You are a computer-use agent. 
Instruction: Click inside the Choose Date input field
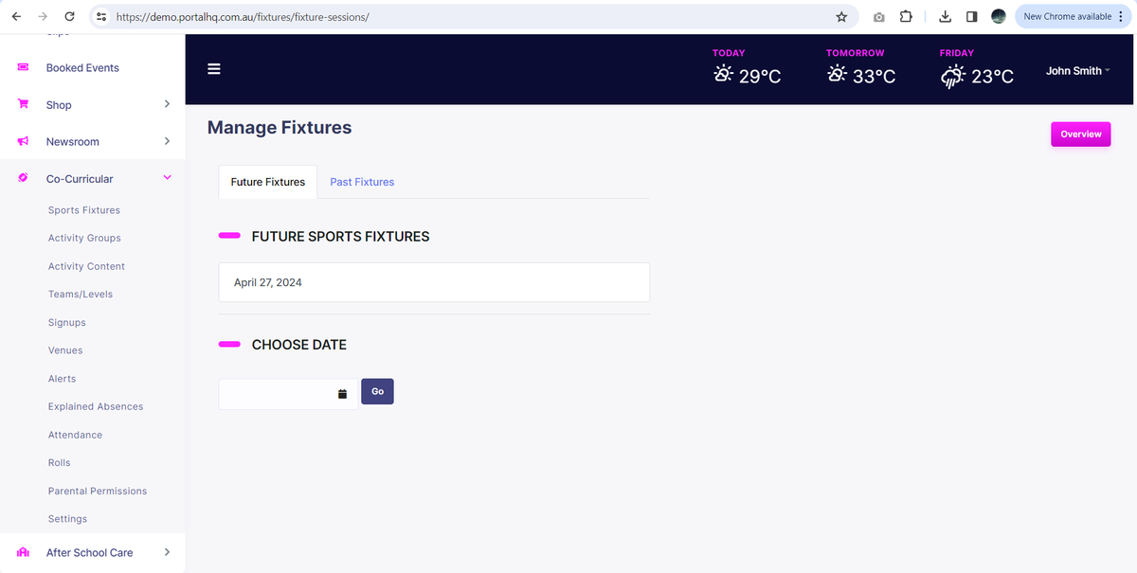point(280,391)
